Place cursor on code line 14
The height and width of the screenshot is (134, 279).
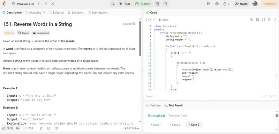[207, 69]
